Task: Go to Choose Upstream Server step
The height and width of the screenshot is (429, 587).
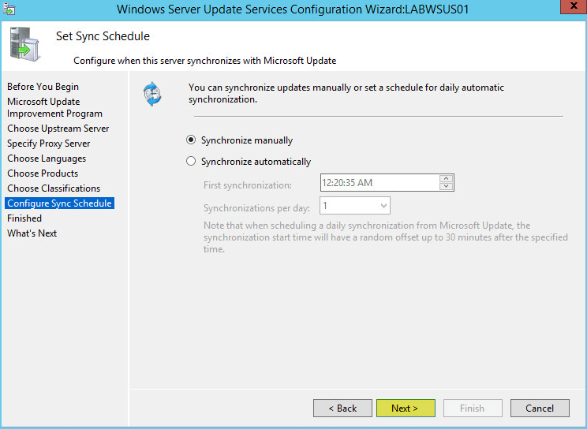Action: (x=58, y=129)
